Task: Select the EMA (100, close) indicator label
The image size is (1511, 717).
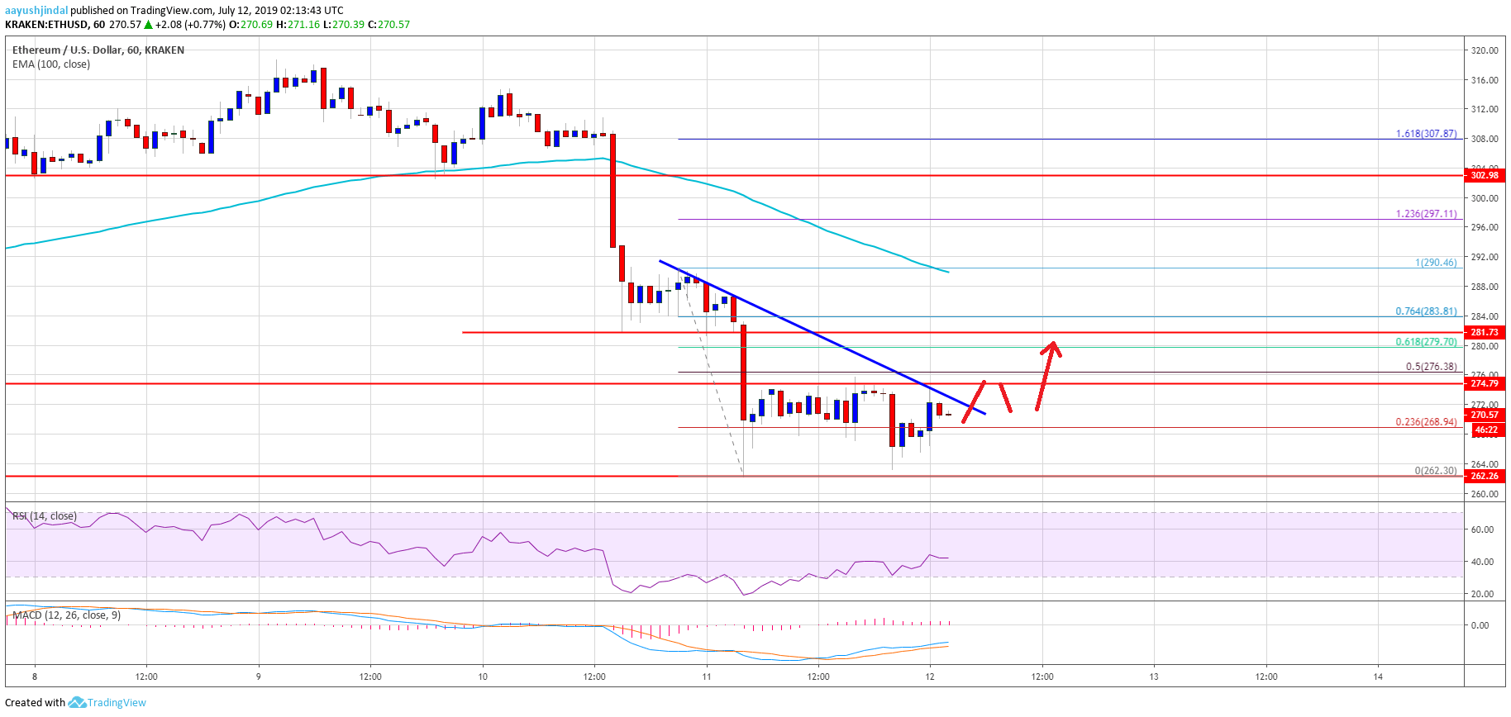Action: tap(51, 64)
